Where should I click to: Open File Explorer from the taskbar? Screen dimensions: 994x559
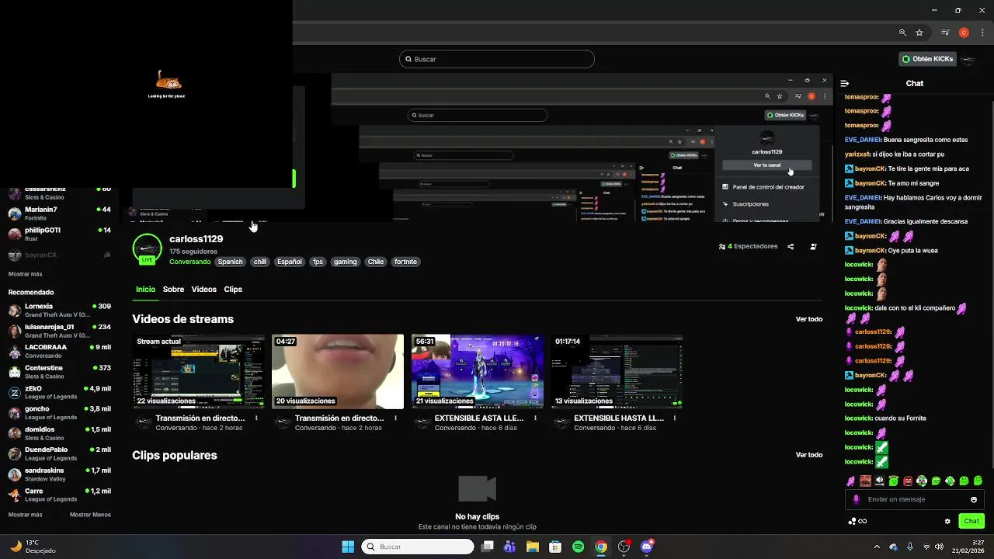pyautogui.click(x=533, y=547)
